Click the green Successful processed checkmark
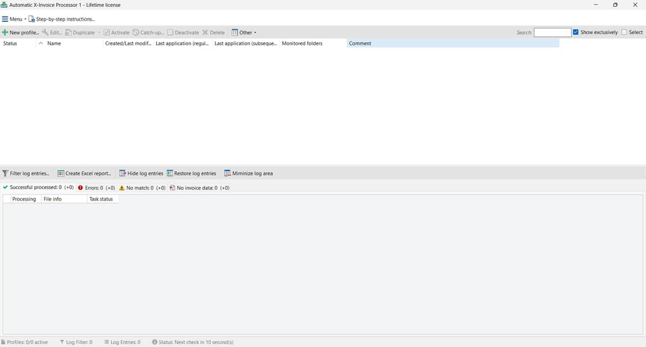Screen dimensions: 646x347 point(5,187)
